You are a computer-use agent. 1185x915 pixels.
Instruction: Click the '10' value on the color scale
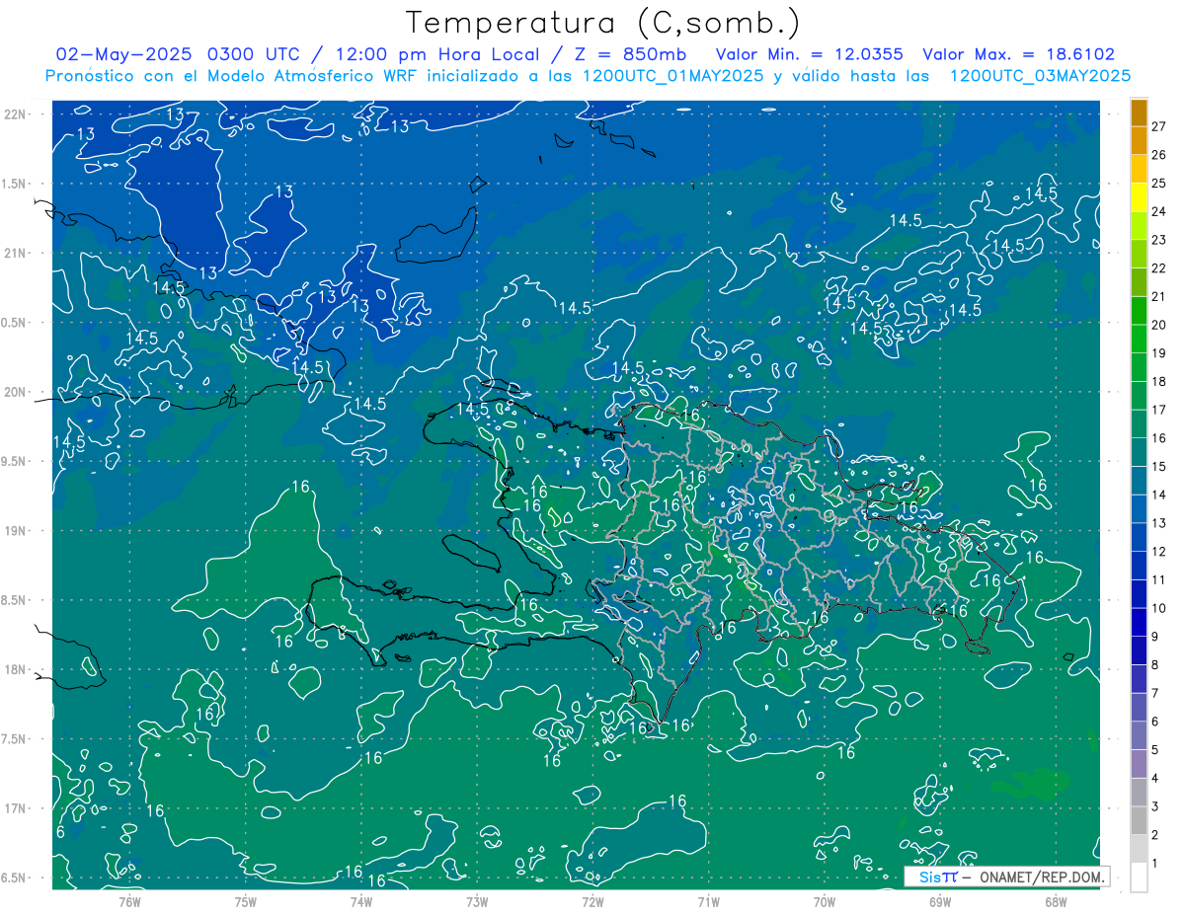pyautogui.click(x=1159, y=608)
